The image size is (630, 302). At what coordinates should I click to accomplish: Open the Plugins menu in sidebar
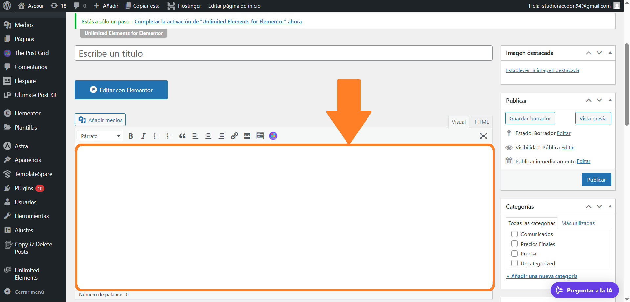click(24, 188)
